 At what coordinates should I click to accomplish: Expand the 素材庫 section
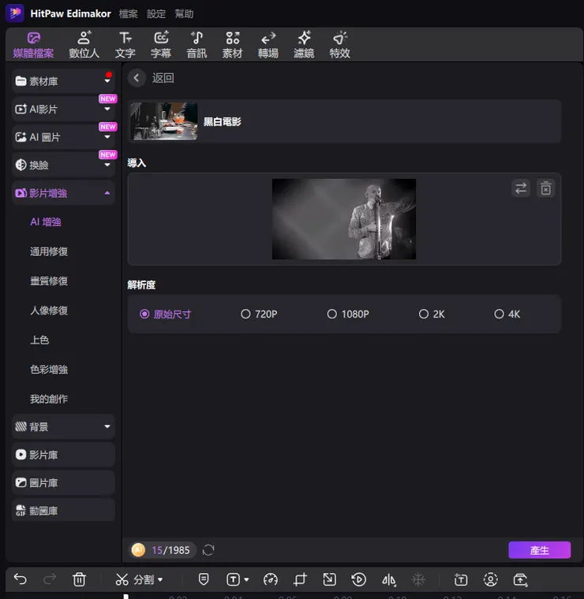[63, 81]
